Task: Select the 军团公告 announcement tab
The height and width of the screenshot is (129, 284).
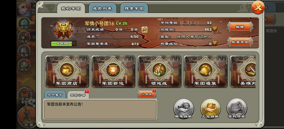Action: pyautogui.click(x=78, y=95)
